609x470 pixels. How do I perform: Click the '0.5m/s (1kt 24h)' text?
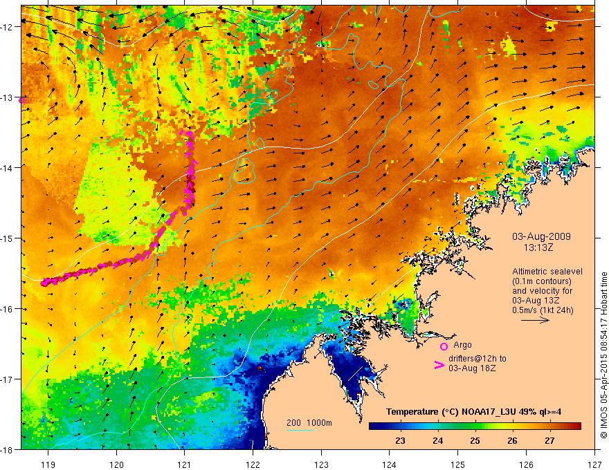pyautogui.click(x=543, y=310)
